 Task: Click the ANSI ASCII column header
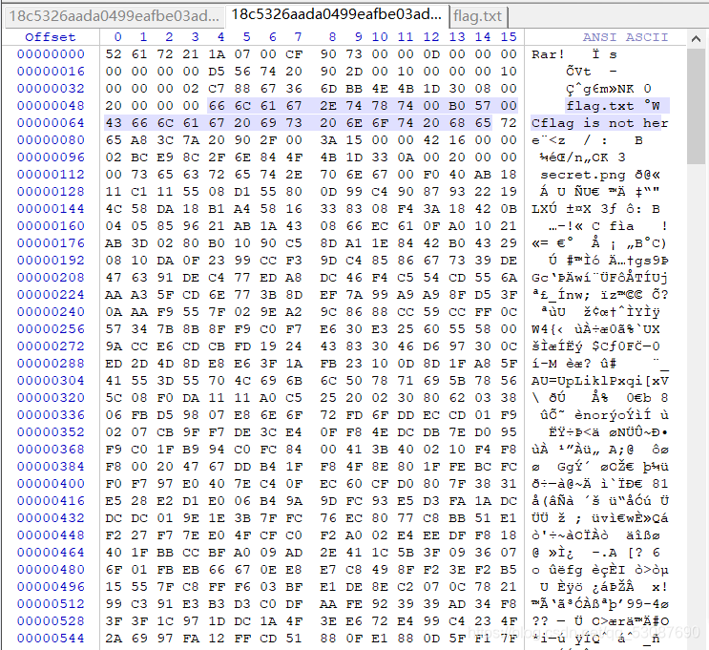[625, 37]
